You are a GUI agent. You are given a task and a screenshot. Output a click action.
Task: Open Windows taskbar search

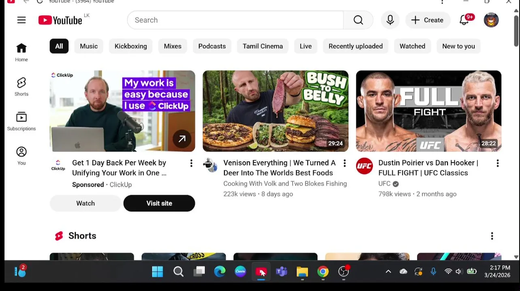point(178,272)
